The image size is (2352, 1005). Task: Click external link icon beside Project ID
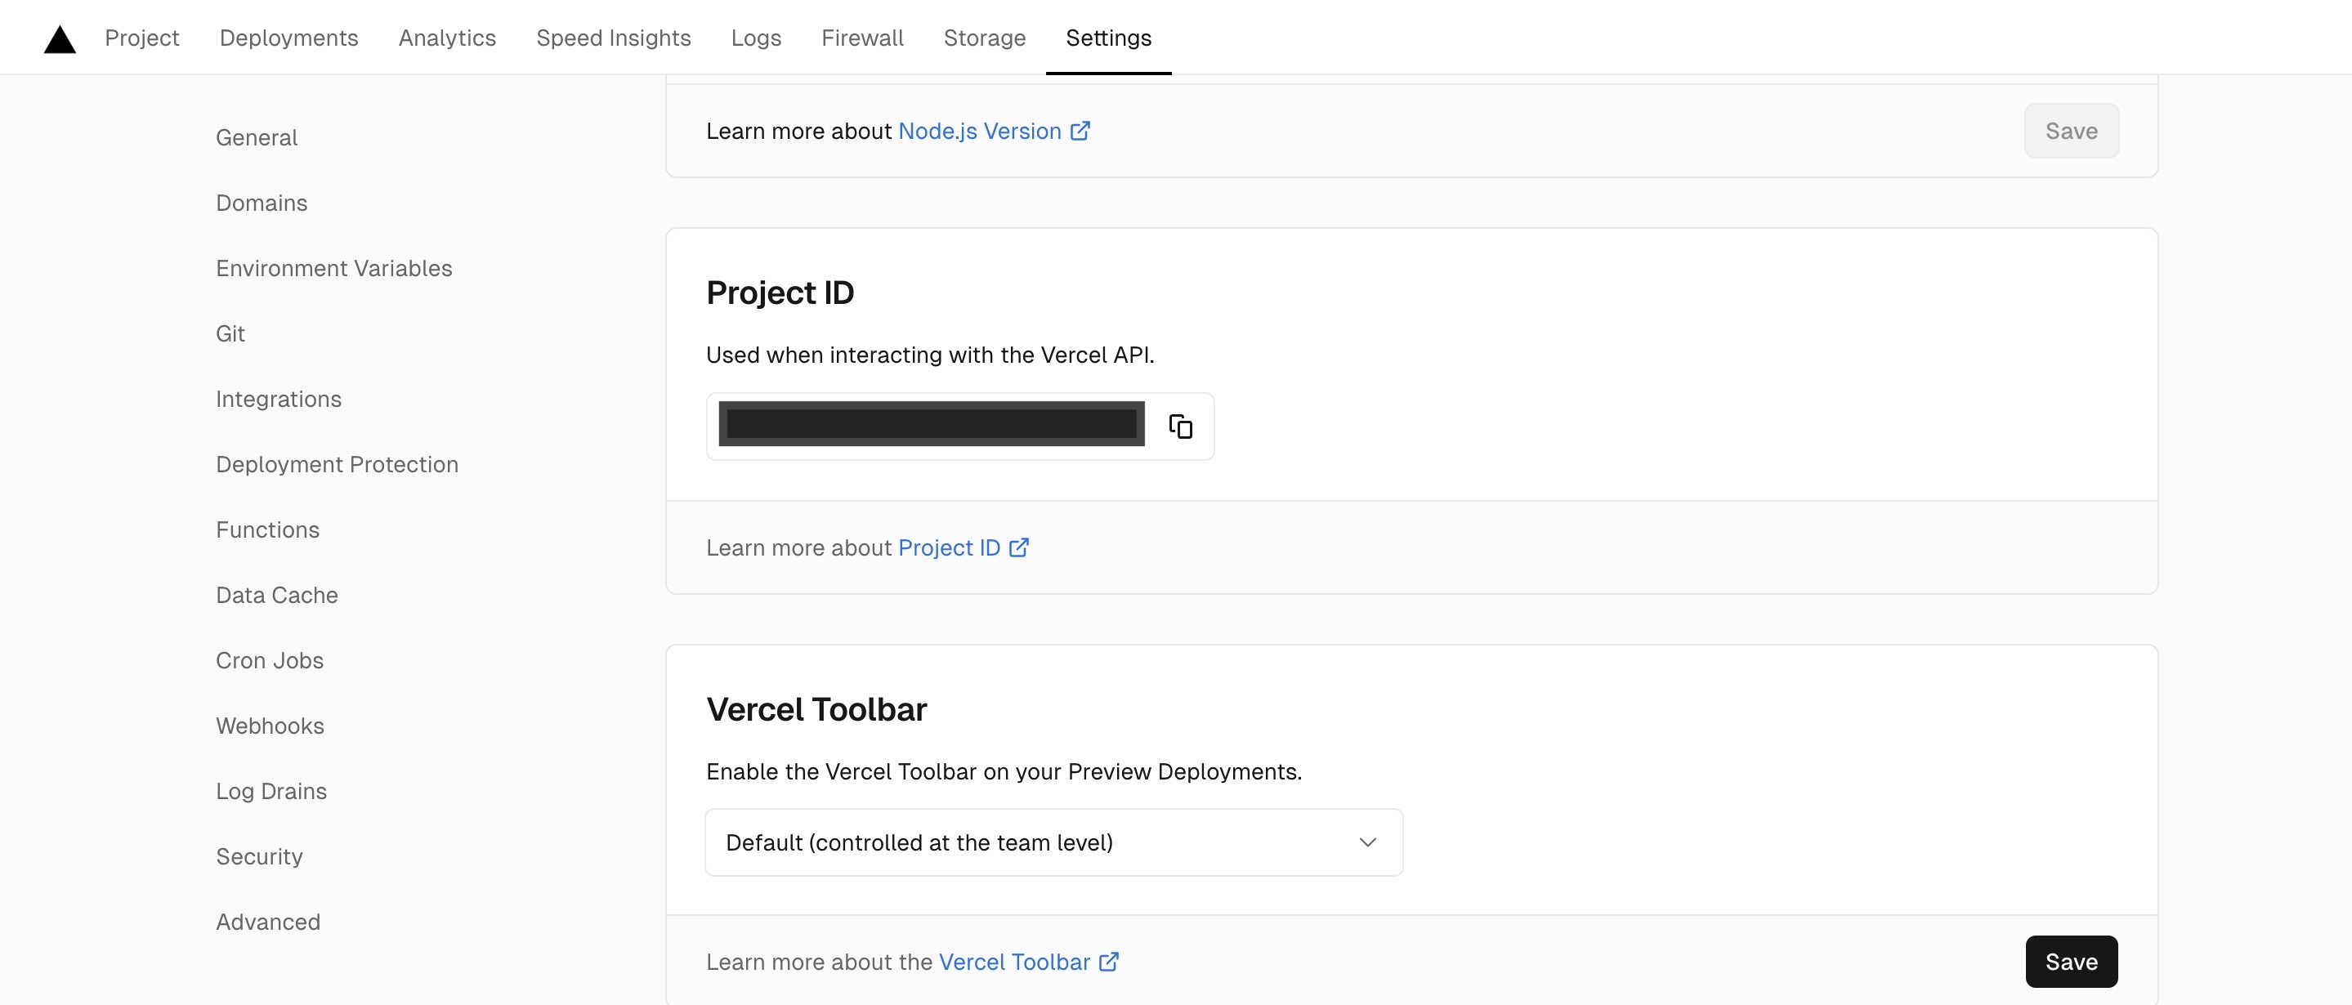1019,547
